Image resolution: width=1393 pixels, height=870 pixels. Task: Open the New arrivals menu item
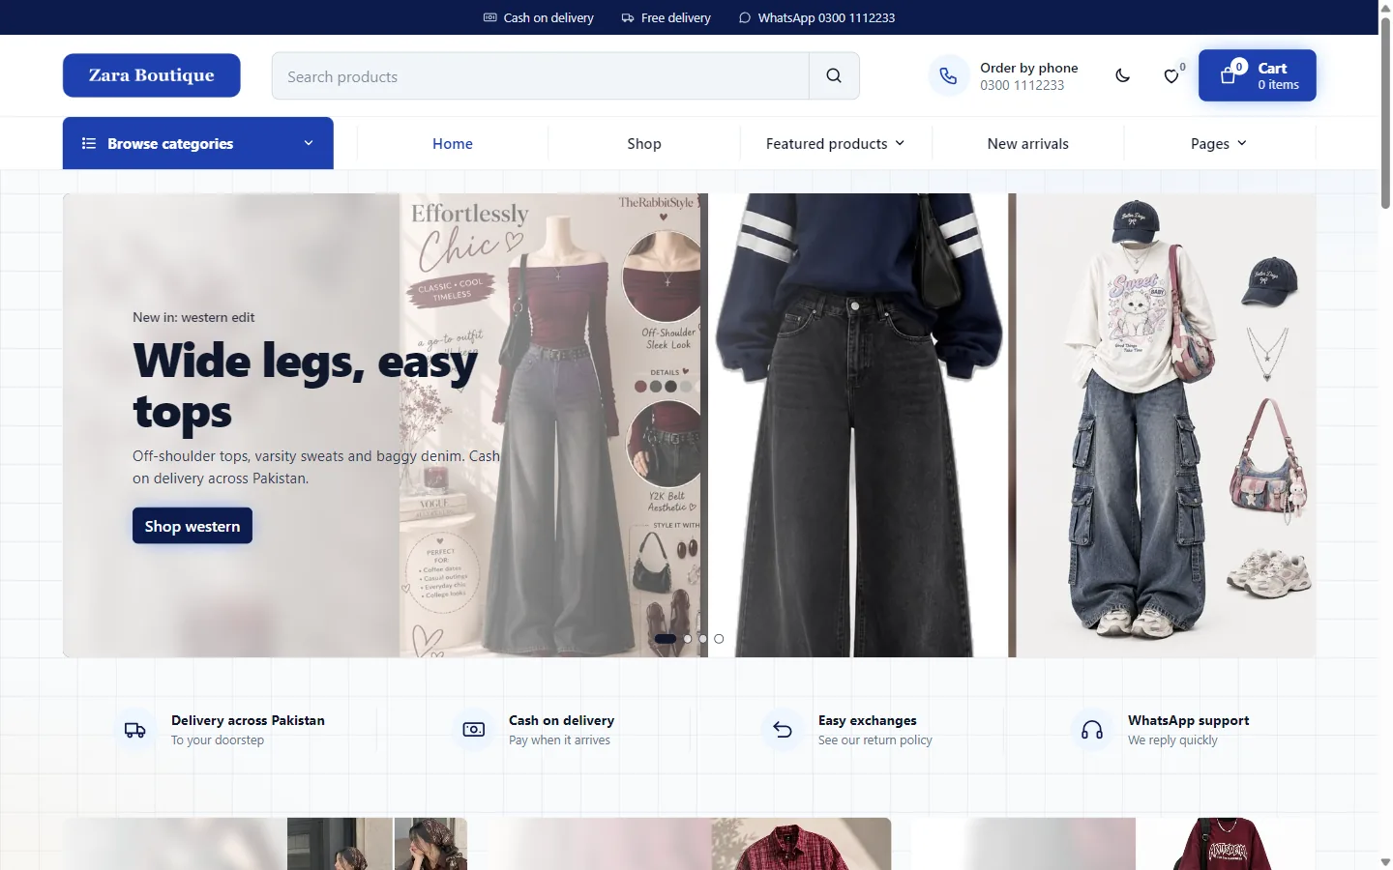click(x=1028, y=143)
